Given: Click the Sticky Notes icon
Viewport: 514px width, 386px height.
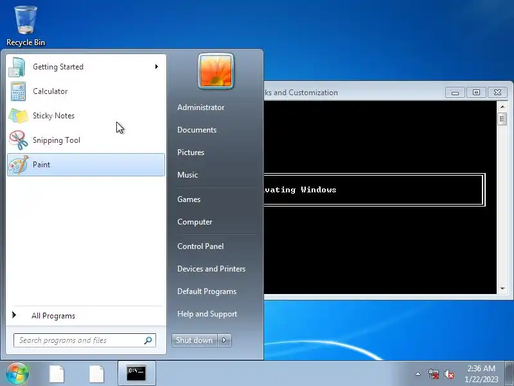Looking at the screenshot, I should pos(18,116).
